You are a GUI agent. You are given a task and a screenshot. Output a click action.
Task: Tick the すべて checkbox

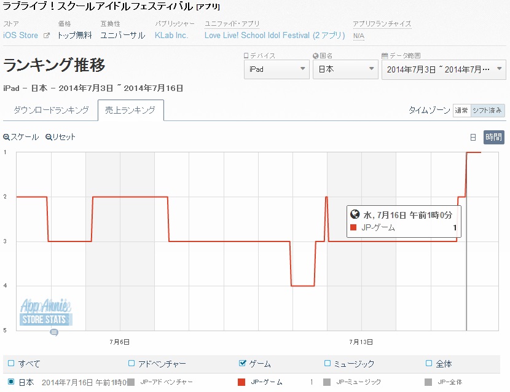click(x=11, y=363)
